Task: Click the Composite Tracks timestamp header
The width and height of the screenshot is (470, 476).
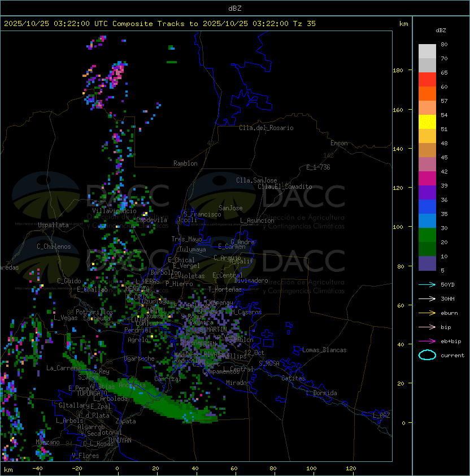Action: click(x=160, y=24)
